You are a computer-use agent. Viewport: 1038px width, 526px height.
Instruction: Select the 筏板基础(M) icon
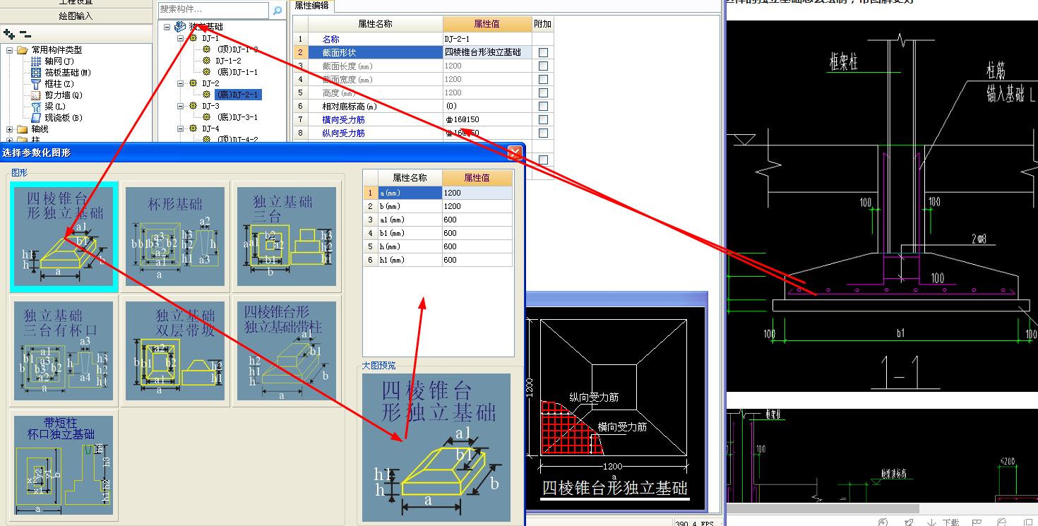point(37,72)
